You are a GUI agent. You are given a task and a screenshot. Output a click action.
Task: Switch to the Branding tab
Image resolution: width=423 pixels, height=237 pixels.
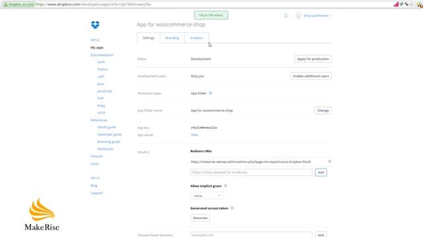pos(172,38)
